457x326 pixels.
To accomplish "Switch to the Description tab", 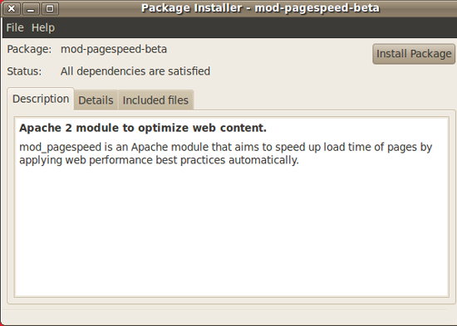I will [41, 99].
